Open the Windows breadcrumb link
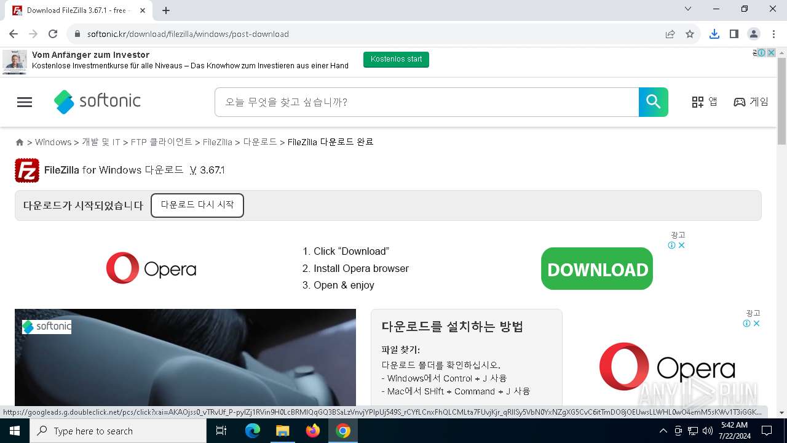 53,142
